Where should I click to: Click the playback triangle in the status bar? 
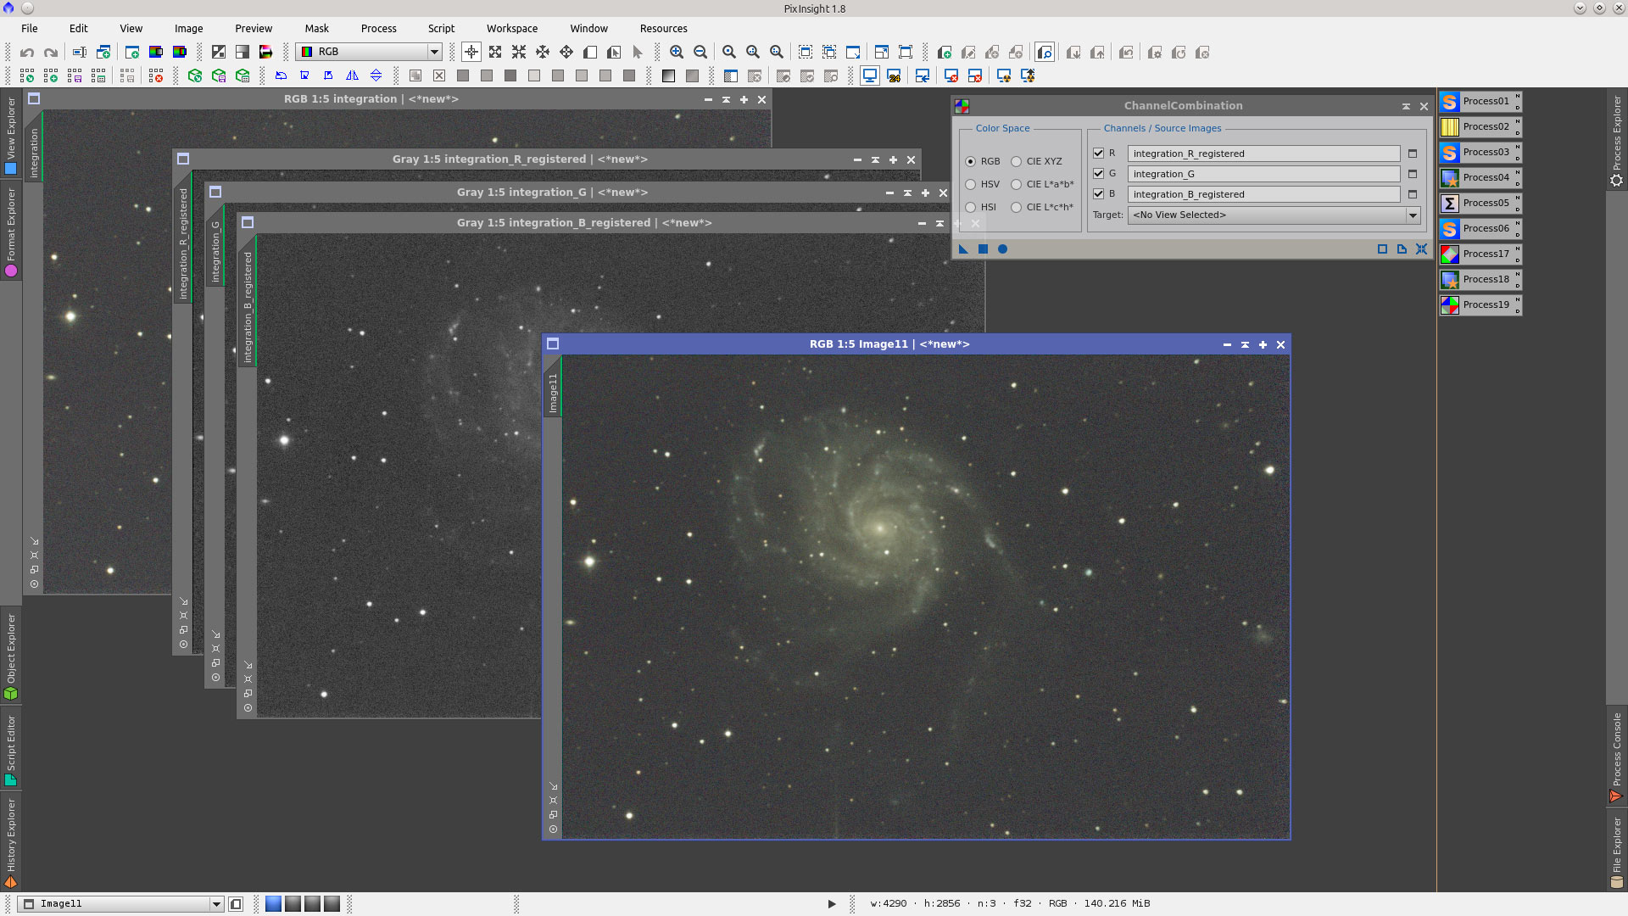point(831,903)
